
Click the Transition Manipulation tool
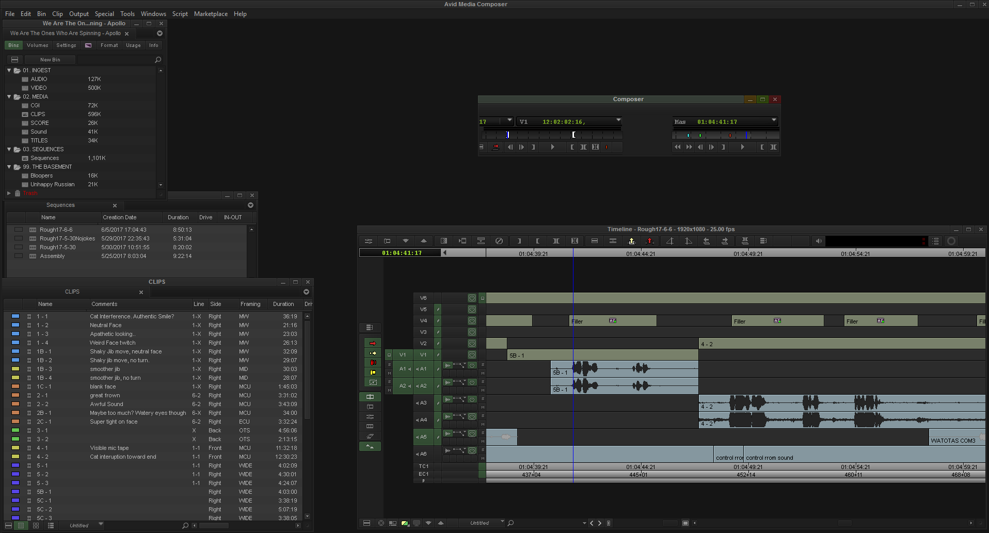pyautogui.click(x=373, y=382)
